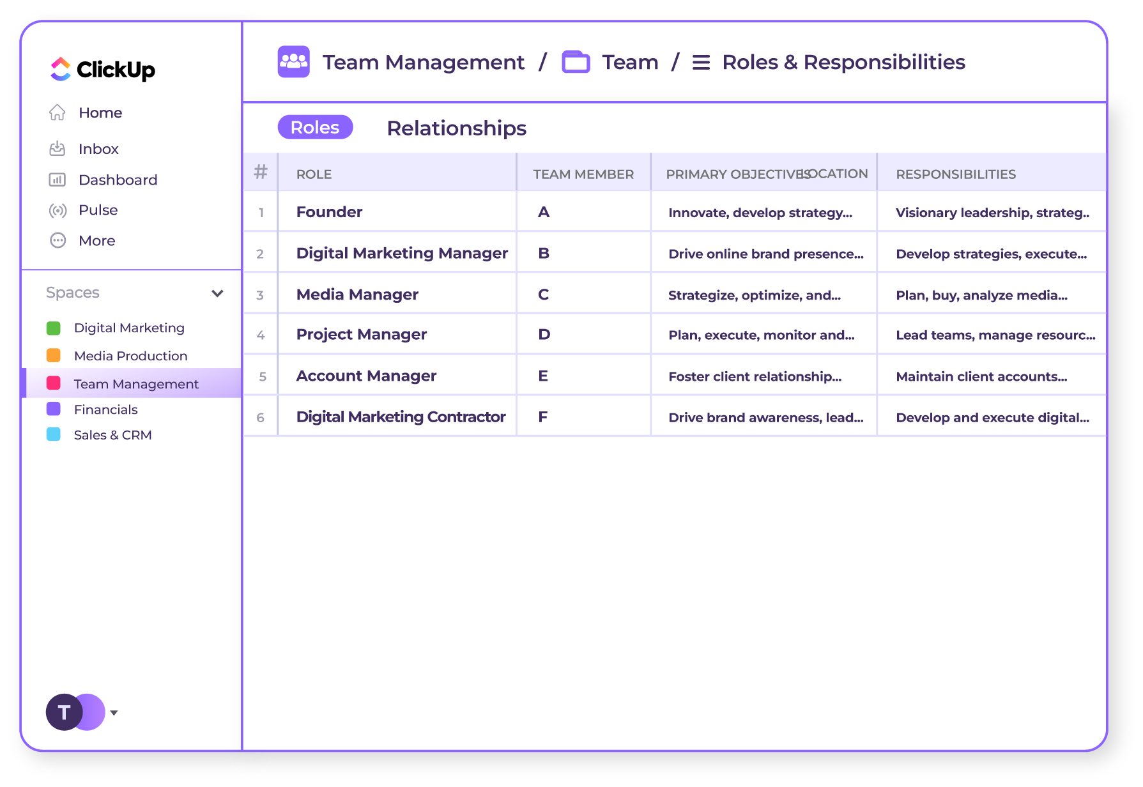The width and height of the screenshot is (1143, 787).
Task: Click the More ellipsis icon
Action: click(x=58, y=241)
